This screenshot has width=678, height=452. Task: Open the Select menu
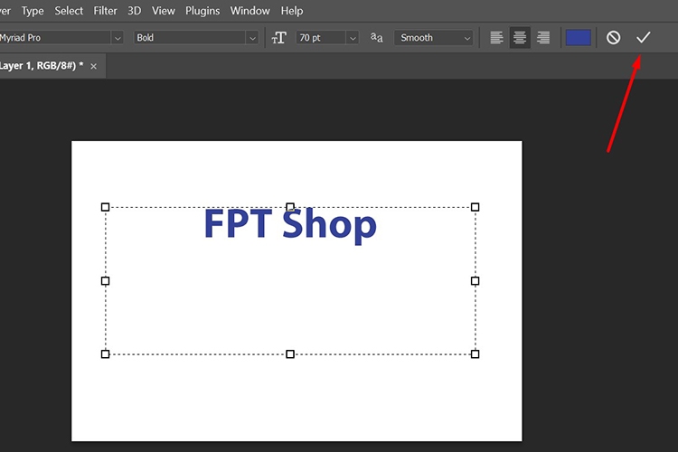69,11
